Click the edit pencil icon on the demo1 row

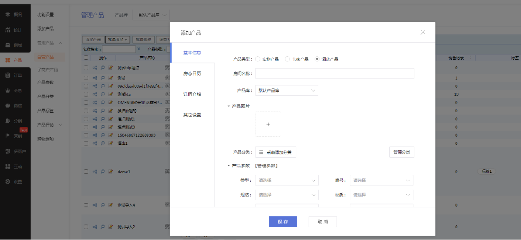click(110, 172)
